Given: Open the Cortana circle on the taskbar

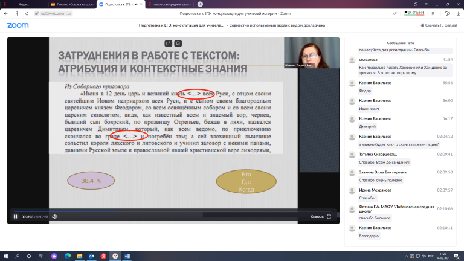Looking at the screenshot, I should click(x=29, y=256).
